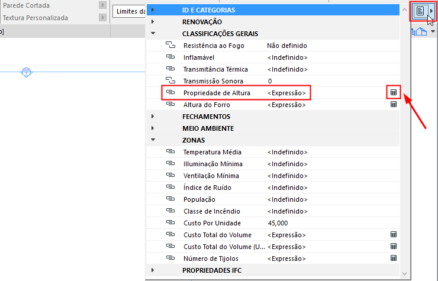This screenshot has height=281, width=438.
Task: Expand the ID E CATEGORIAS section
Action: (153, 10)
